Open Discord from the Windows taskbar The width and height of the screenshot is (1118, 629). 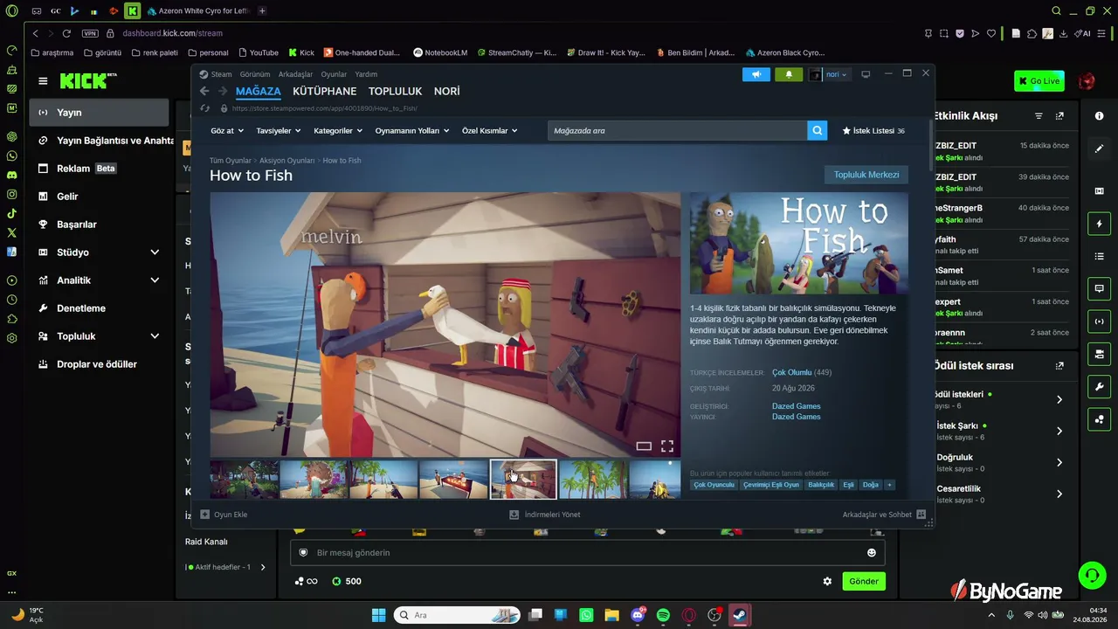[x=638, y=615]
